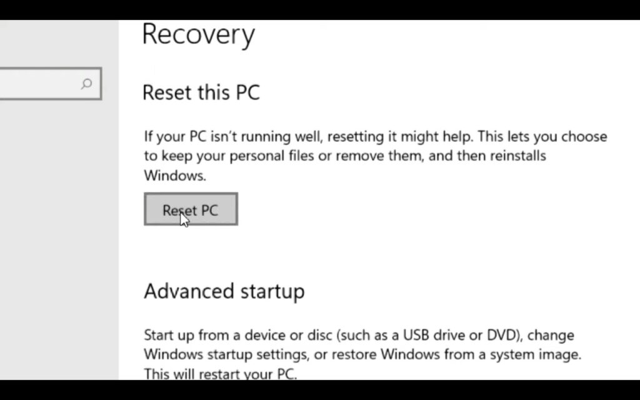Click the search glyph beside the input field
Viewport: 640px width, 400px height.
click(86, 83)
